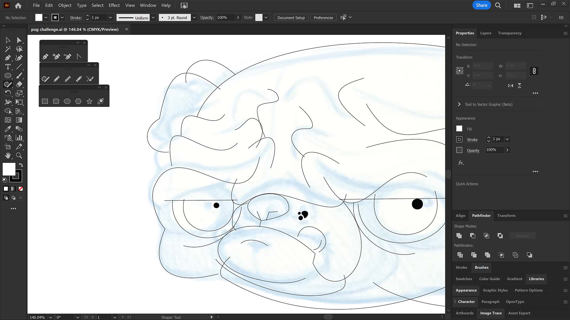Expand Text to Vector Graphic (Beta) section
The width and height of the screenshot is (570, 320).
click(459, 104)
